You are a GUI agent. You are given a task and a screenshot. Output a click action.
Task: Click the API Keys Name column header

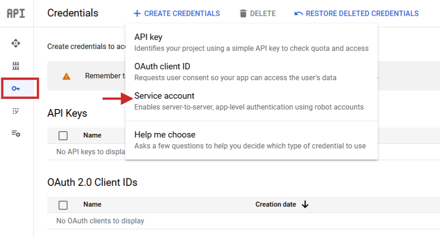[x=92, y=135]
